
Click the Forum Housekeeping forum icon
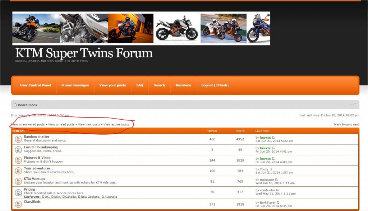click(18, 150)
